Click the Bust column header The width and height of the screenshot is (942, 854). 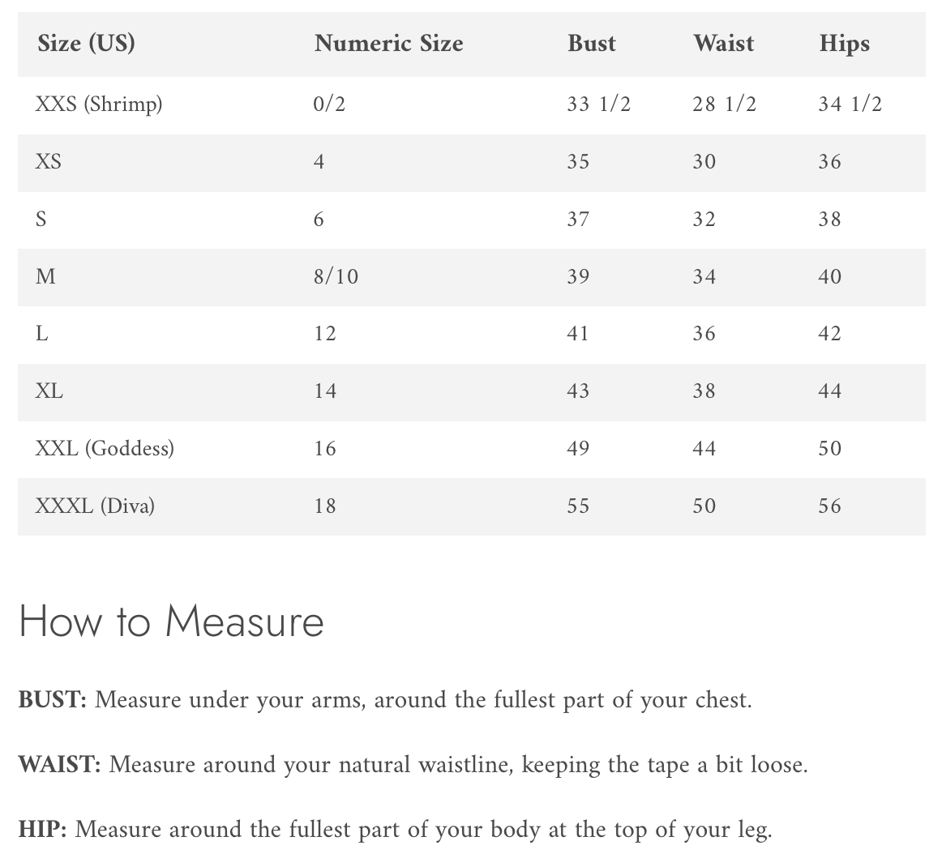click(x=591, y=43)
